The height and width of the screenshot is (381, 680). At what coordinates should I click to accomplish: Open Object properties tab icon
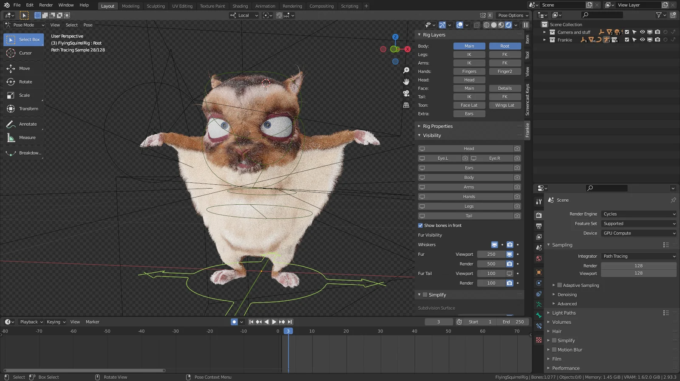pos(539,272)
